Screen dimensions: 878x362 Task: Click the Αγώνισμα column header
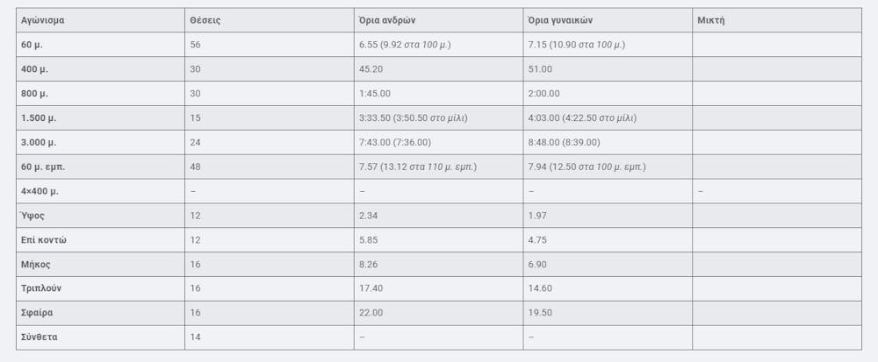click(44, 19)
